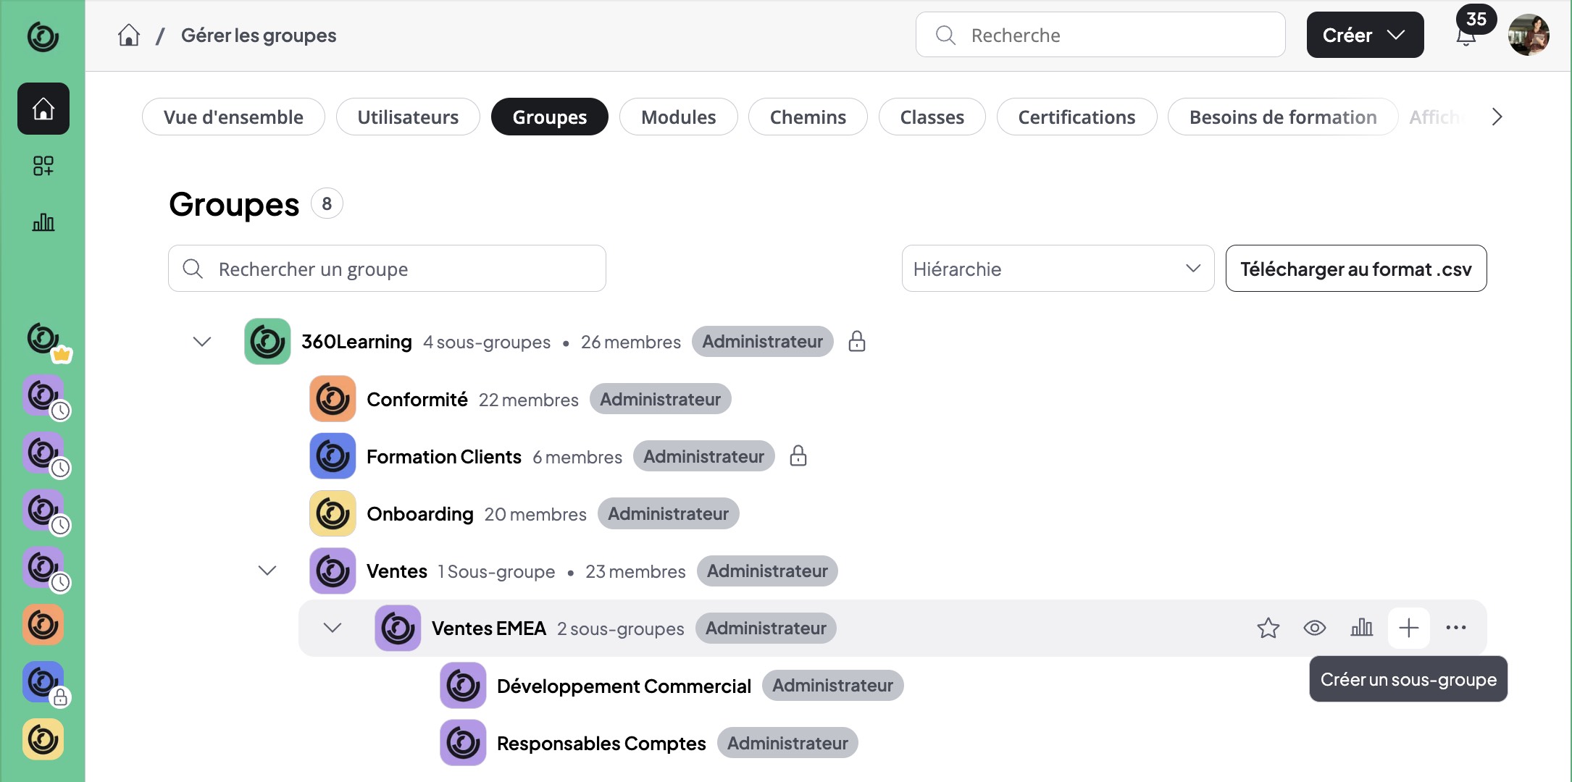
Task: Switch to the Utilisateurs tab
Action: click(x=408, y=117)
